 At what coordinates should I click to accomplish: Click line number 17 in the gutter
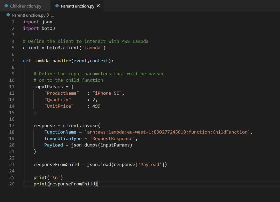(x=12, y=126)
